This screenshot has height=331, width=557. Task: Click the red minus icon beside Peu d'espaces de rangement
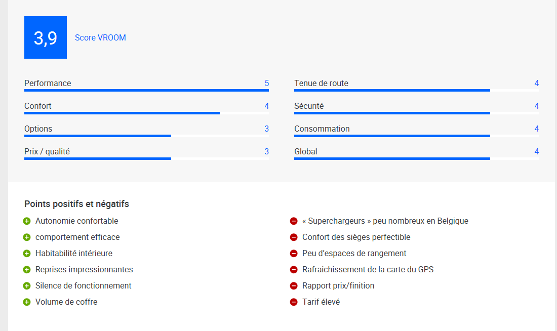pos(293,254)
